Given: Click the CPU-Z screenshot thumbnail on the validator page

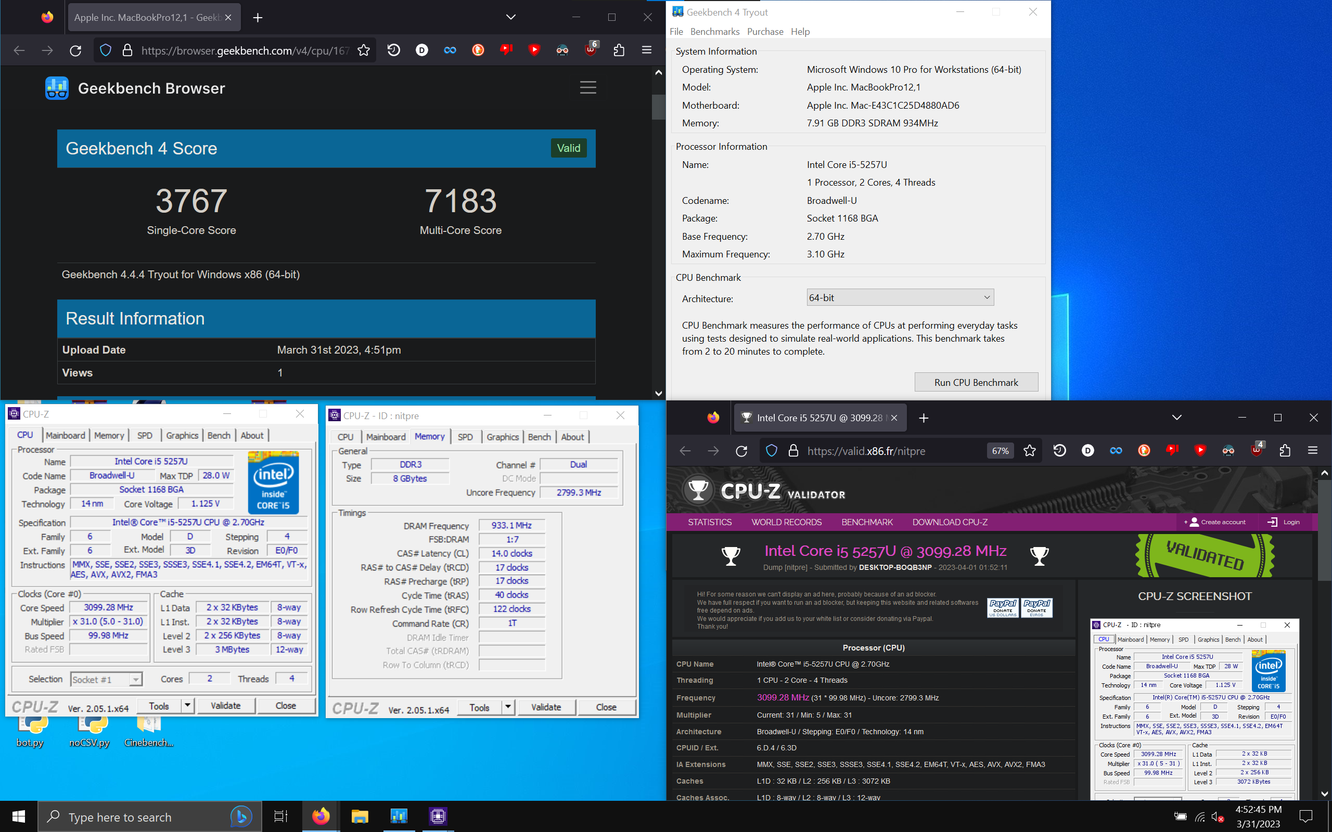Looking at the screenshot, I should pos(1195,709).
